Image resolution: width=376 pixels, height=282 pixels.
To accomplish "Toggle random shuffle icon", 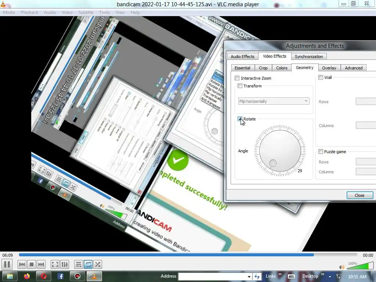I will (97, 264).
